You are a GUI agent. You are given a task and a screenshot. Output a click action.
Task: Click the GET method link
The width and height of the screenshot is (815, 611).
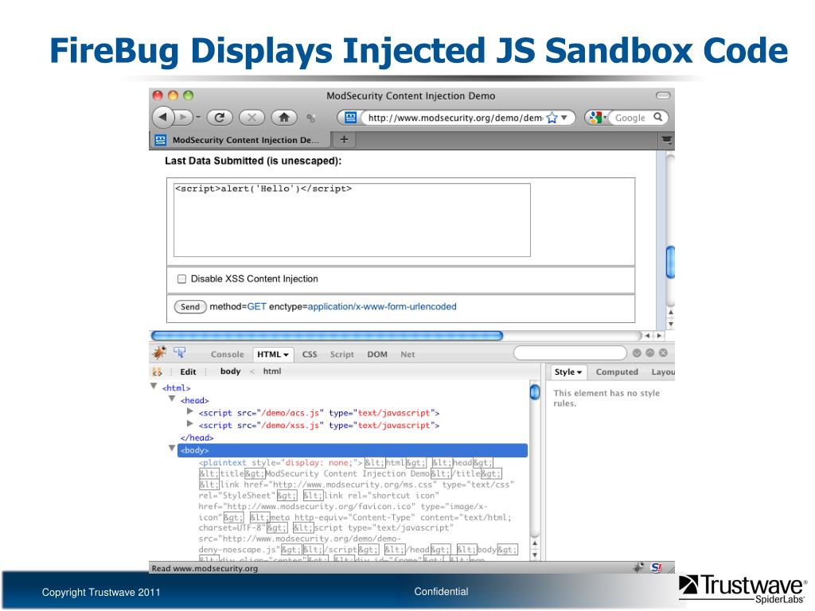(257, 306)
